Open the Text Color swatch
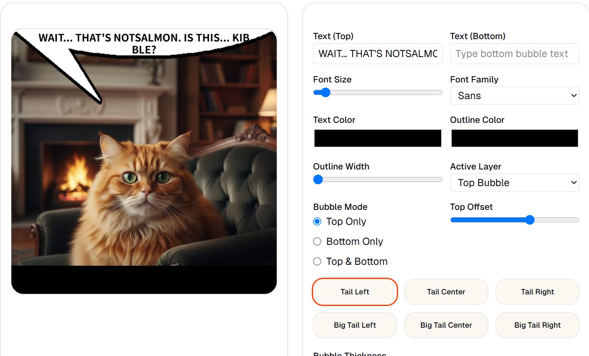This screenshot has height=356, width=589. pos(378,138)
